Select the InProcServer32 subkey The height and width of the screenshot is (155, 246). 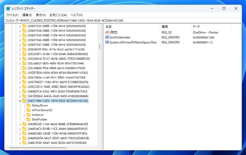tap(42, 110)
